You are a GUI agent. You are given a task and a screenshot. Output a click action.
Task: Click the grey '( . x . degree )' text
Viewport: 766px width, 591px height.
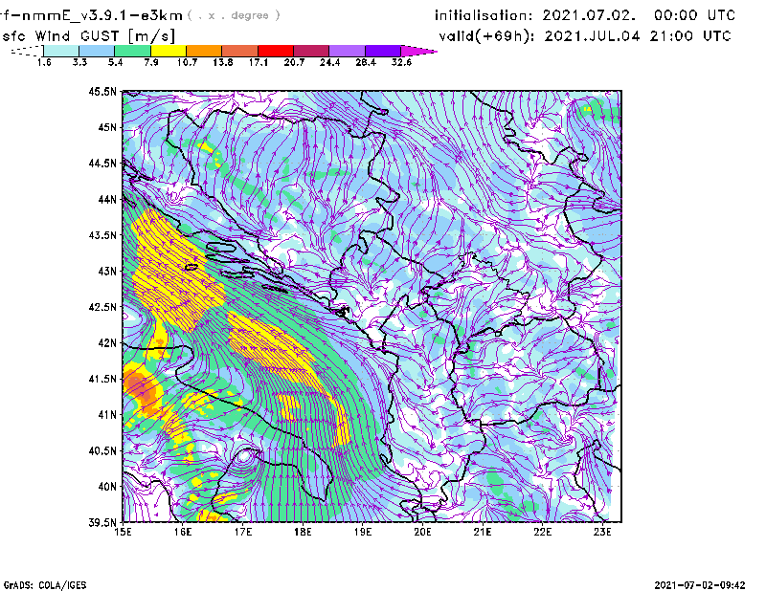click(x=234, y=15)
